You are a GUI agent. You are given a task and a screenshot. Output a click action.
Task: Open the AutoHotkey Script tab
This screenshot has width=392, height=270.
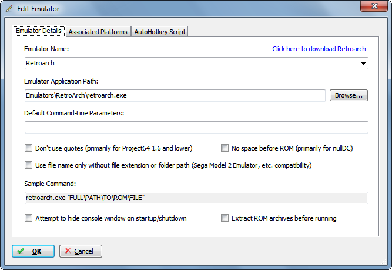point(160,32)
